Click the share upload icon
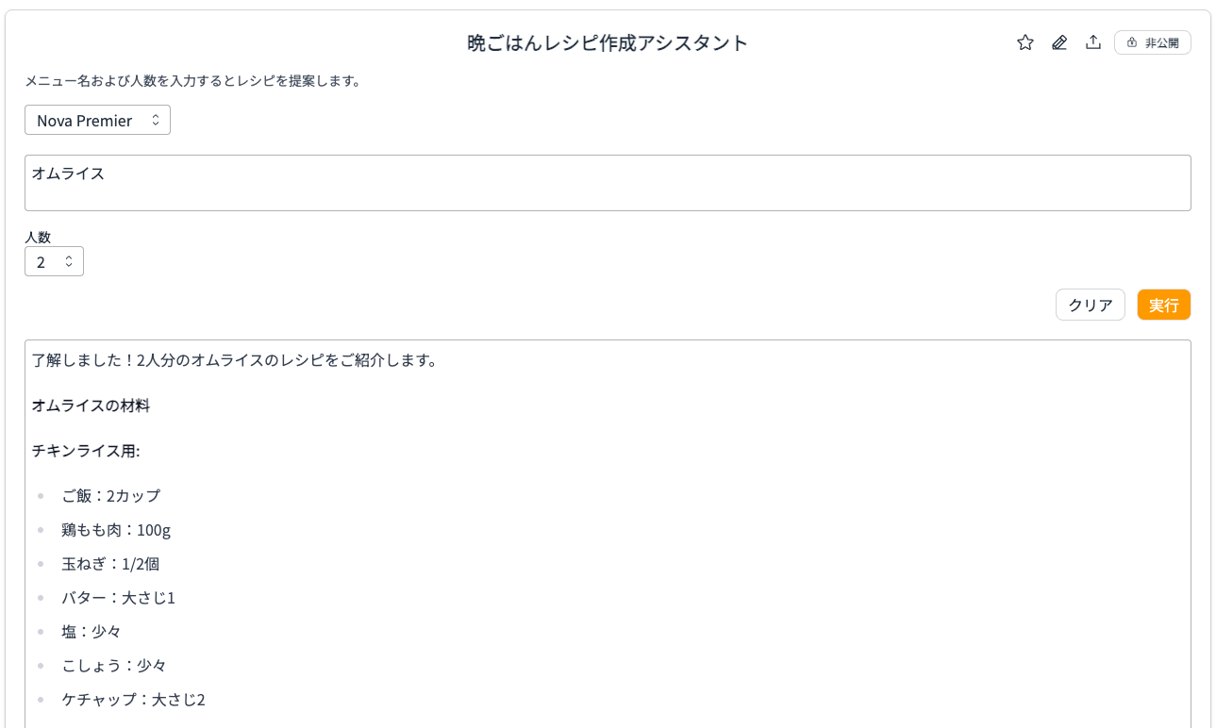 click(1093, 42)
